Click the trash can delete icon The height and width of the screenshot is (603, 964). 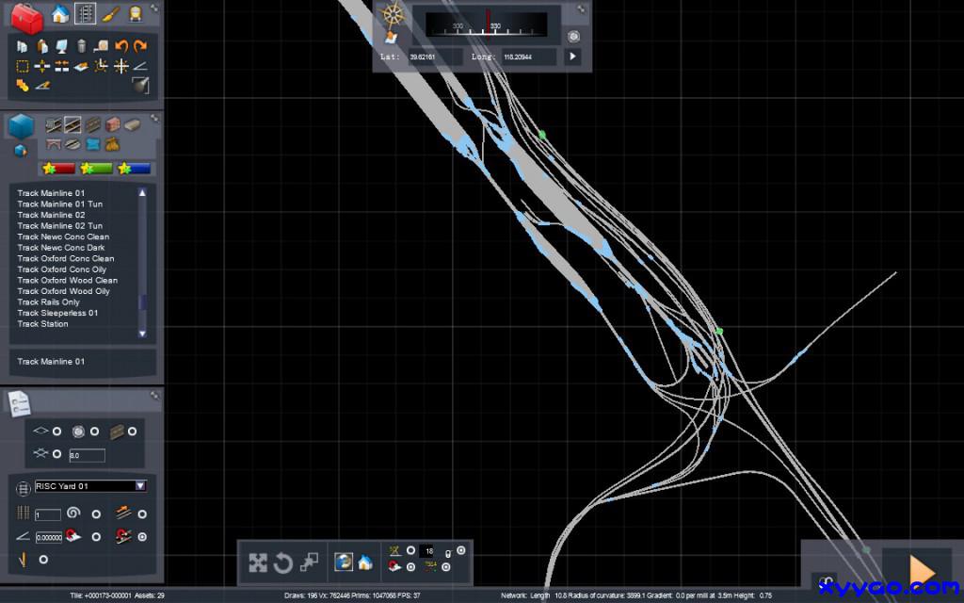[82, 45]
